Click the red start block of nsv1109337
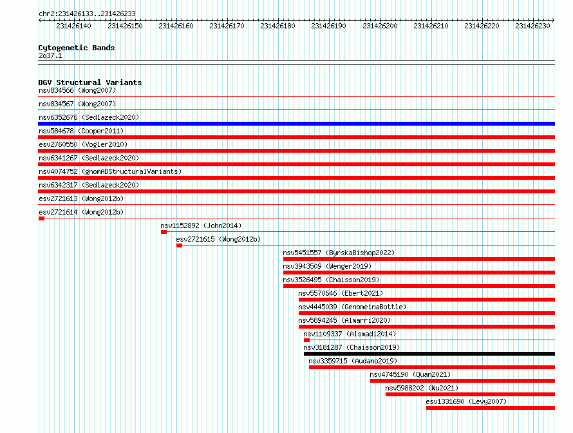 (x=306, y=340)
